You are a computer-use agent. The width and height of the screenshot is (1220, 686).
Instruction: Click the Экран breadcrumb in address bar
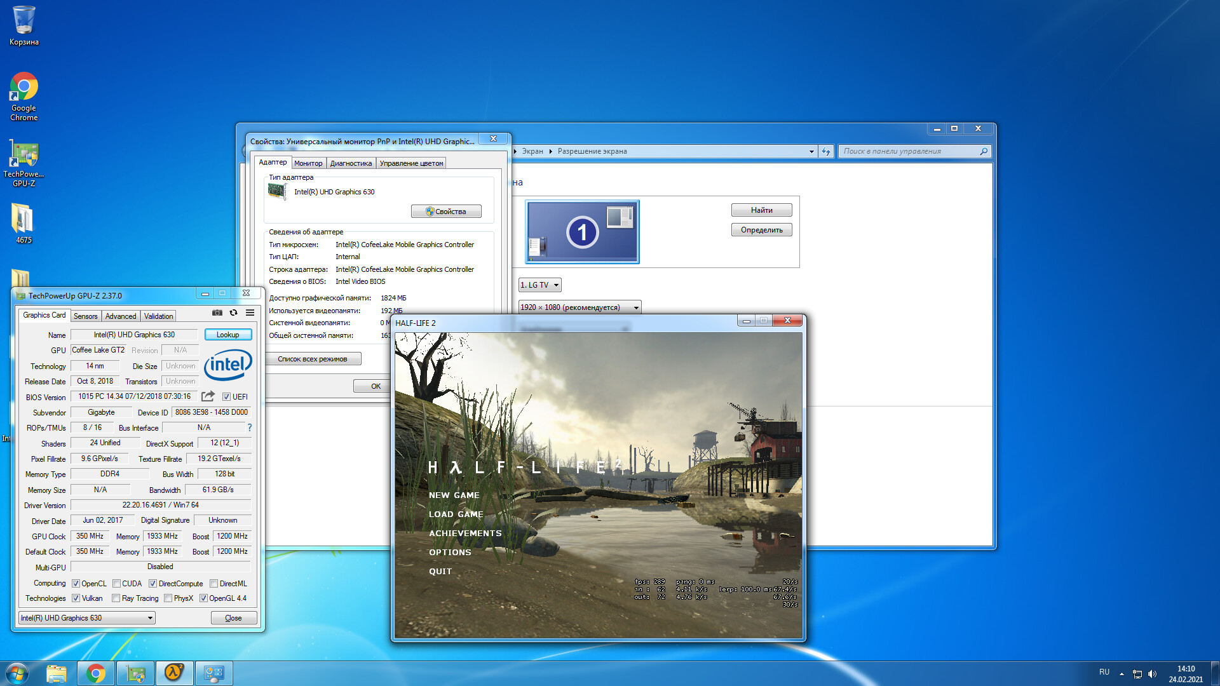click(x=532, y=151)
